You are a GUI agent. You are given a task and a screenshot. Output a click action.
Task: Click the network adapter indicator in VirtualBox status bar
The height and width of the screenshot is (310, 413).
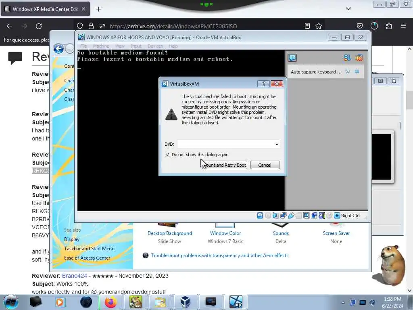(x=284, y=216)
